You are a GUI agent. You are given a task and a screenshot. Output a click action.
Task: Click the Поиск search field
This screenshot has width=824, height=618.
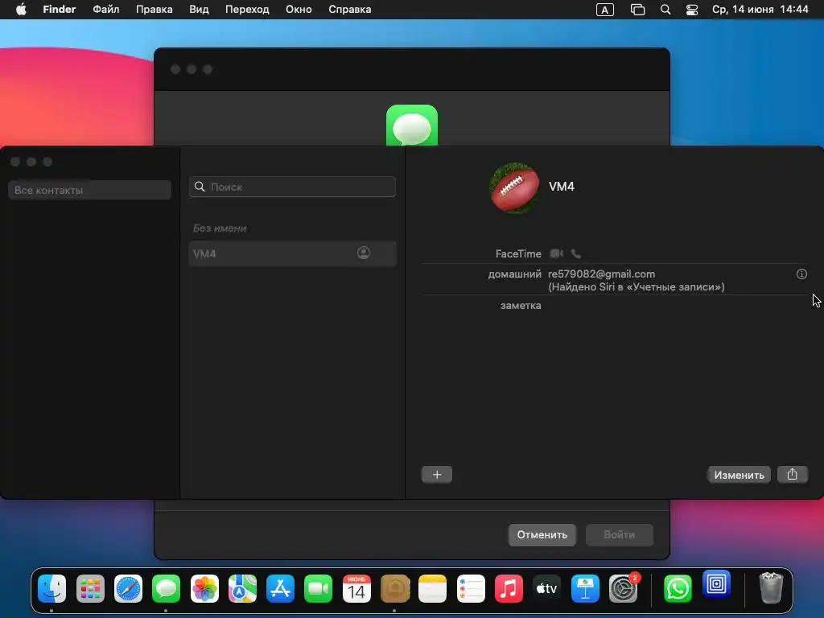point(292,187)
